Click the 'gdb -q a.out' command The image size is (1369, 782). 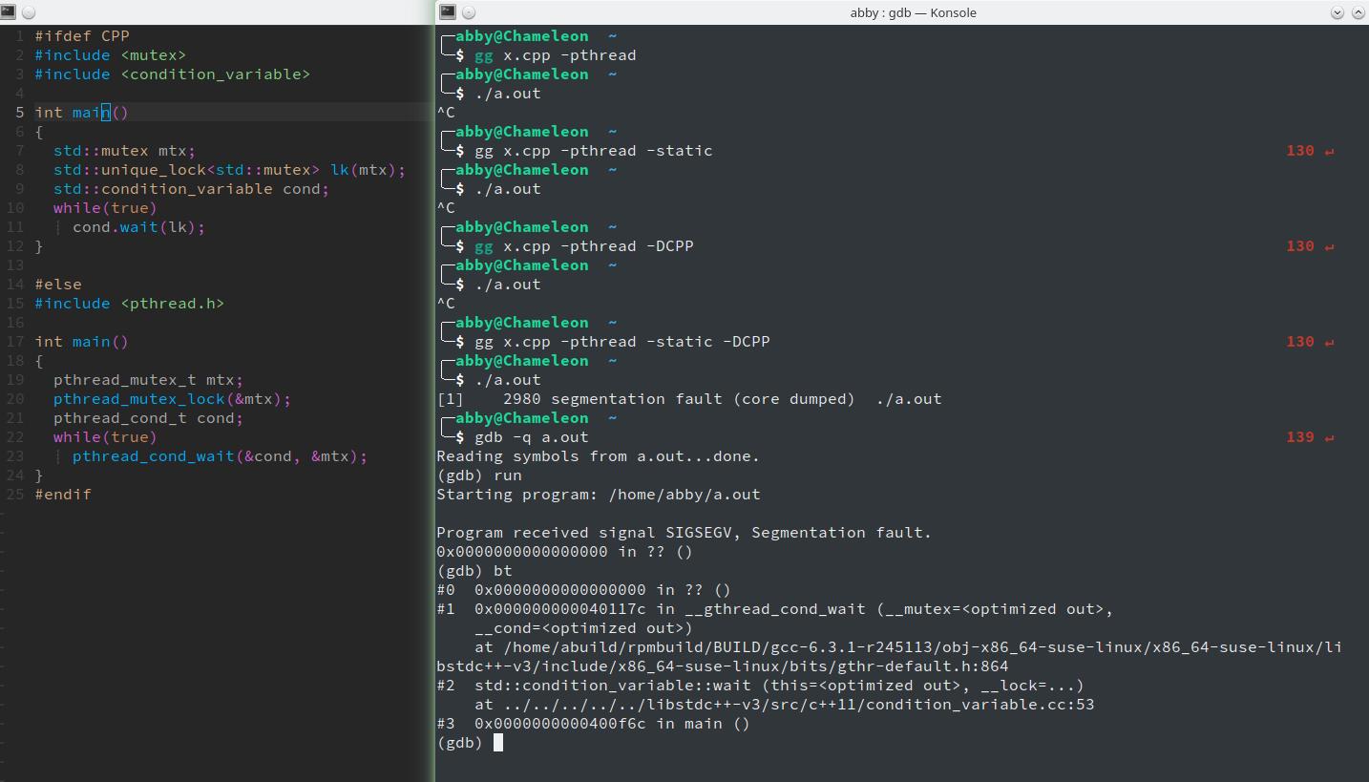point(532,437)
